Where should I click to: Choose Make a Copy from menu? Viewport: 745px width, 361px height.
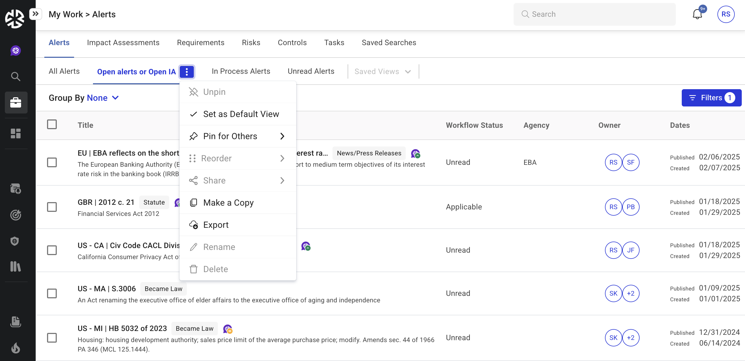click(228, 203)
